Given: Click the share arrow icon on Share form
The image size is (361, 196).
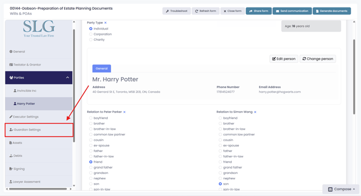Looking at the screenshot, I should [251, 11].
